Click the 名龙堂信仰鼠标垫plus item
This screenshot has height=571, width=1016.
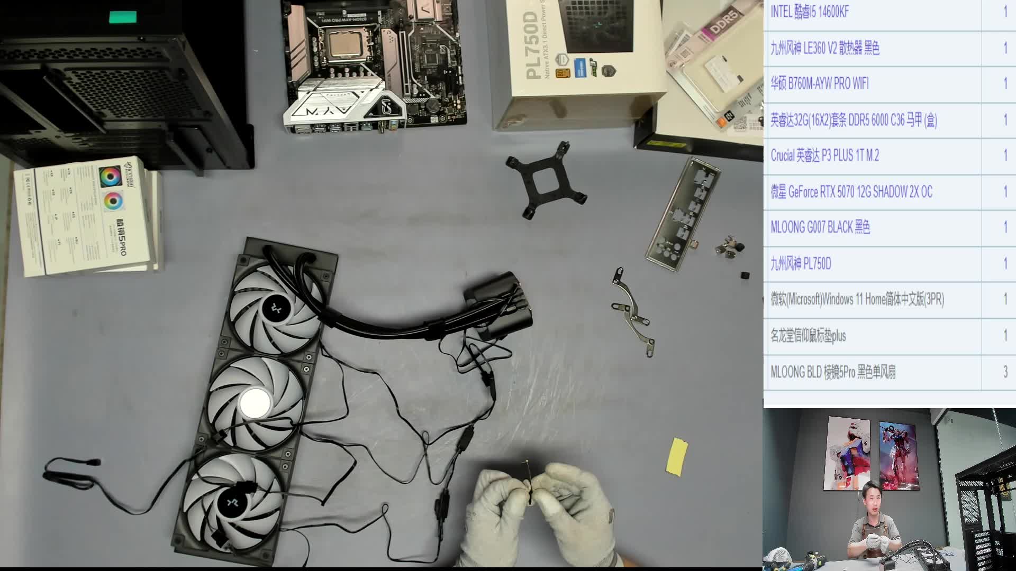click(x=808, y=336)
